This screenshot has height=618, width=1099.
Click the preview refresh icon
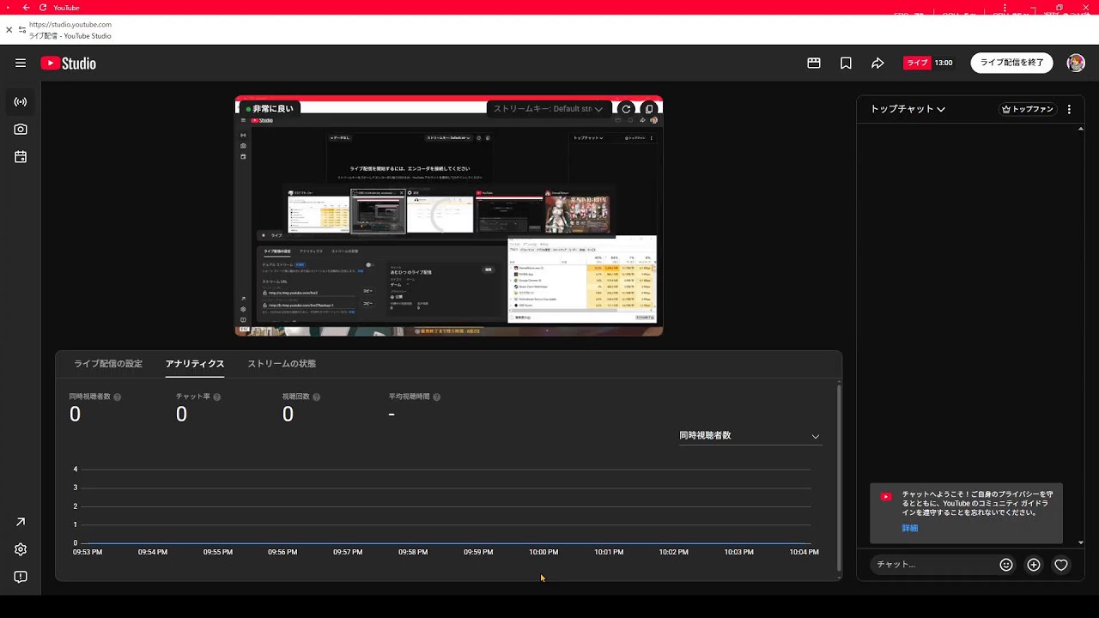(627, 109)
